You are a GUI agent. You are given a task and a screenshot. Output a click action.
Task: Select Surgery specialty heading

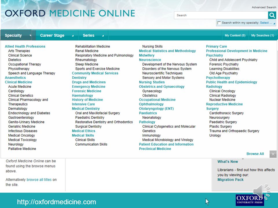pyautogui.click(x=212, y=109)
